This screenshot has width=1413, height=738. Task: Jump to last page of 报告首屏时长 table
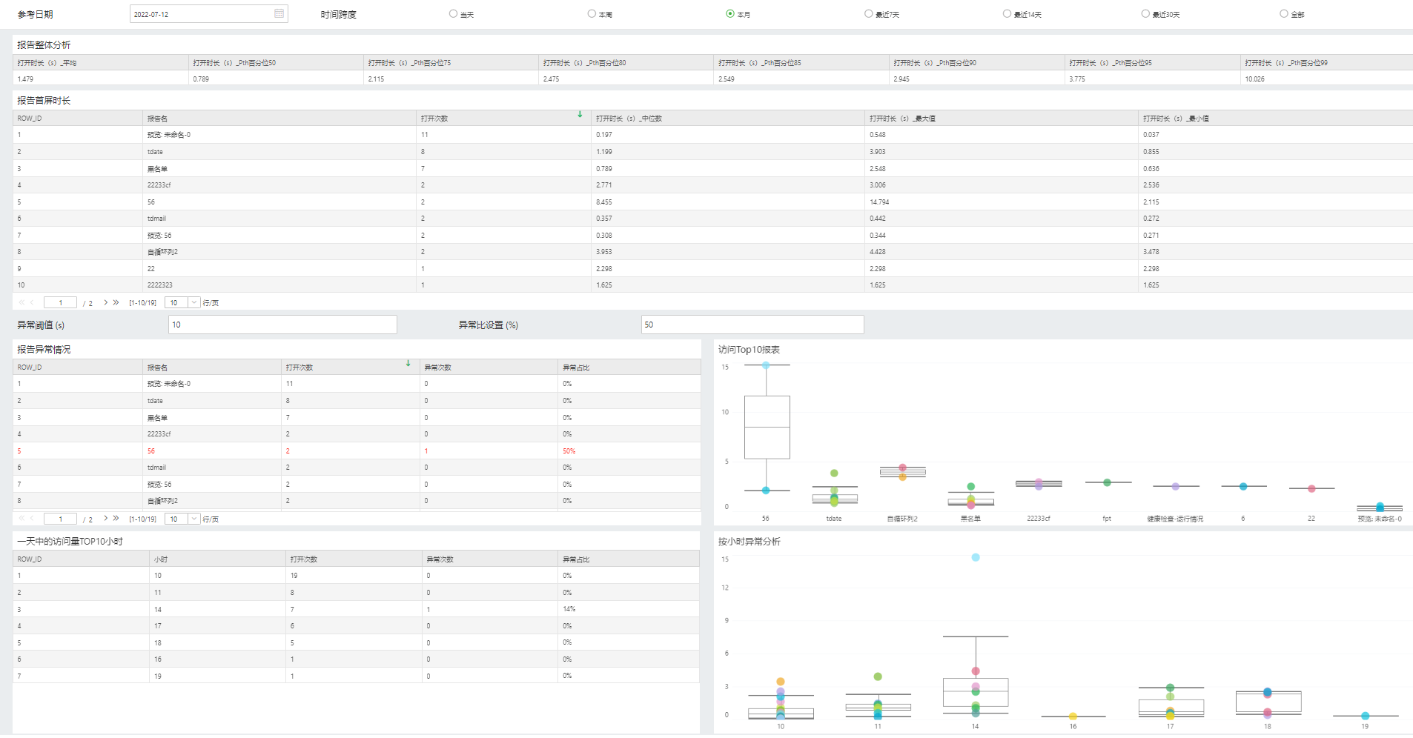[x=116, y=302]
